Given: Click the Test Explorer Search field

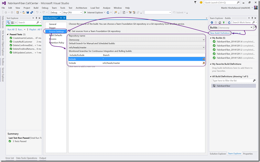Looking at the screenshot, I should tap(29, 22).
